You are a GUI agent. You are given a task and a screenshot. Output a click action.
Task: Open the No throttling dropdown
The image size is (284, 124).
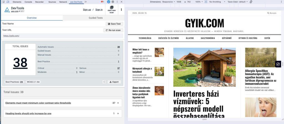(x=217, y=2)
